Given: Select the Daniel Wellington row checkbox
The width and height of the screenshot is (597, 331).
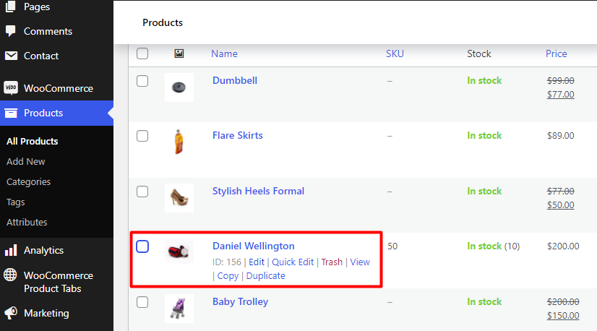Looking at the screenshot, I should pos(142,246).
